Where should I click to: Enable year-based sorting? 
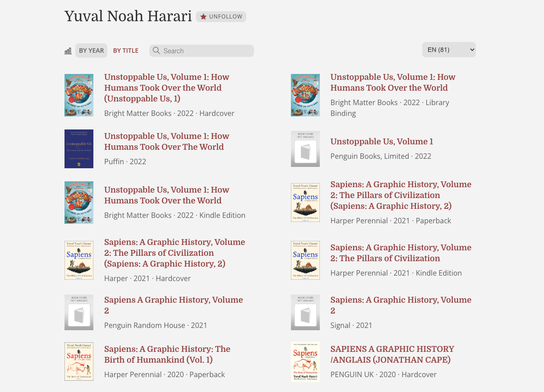91,51
